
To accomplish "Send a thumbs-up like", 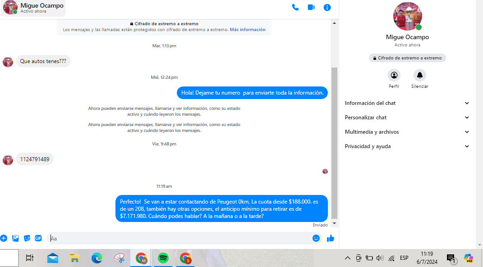I will 331,238.
